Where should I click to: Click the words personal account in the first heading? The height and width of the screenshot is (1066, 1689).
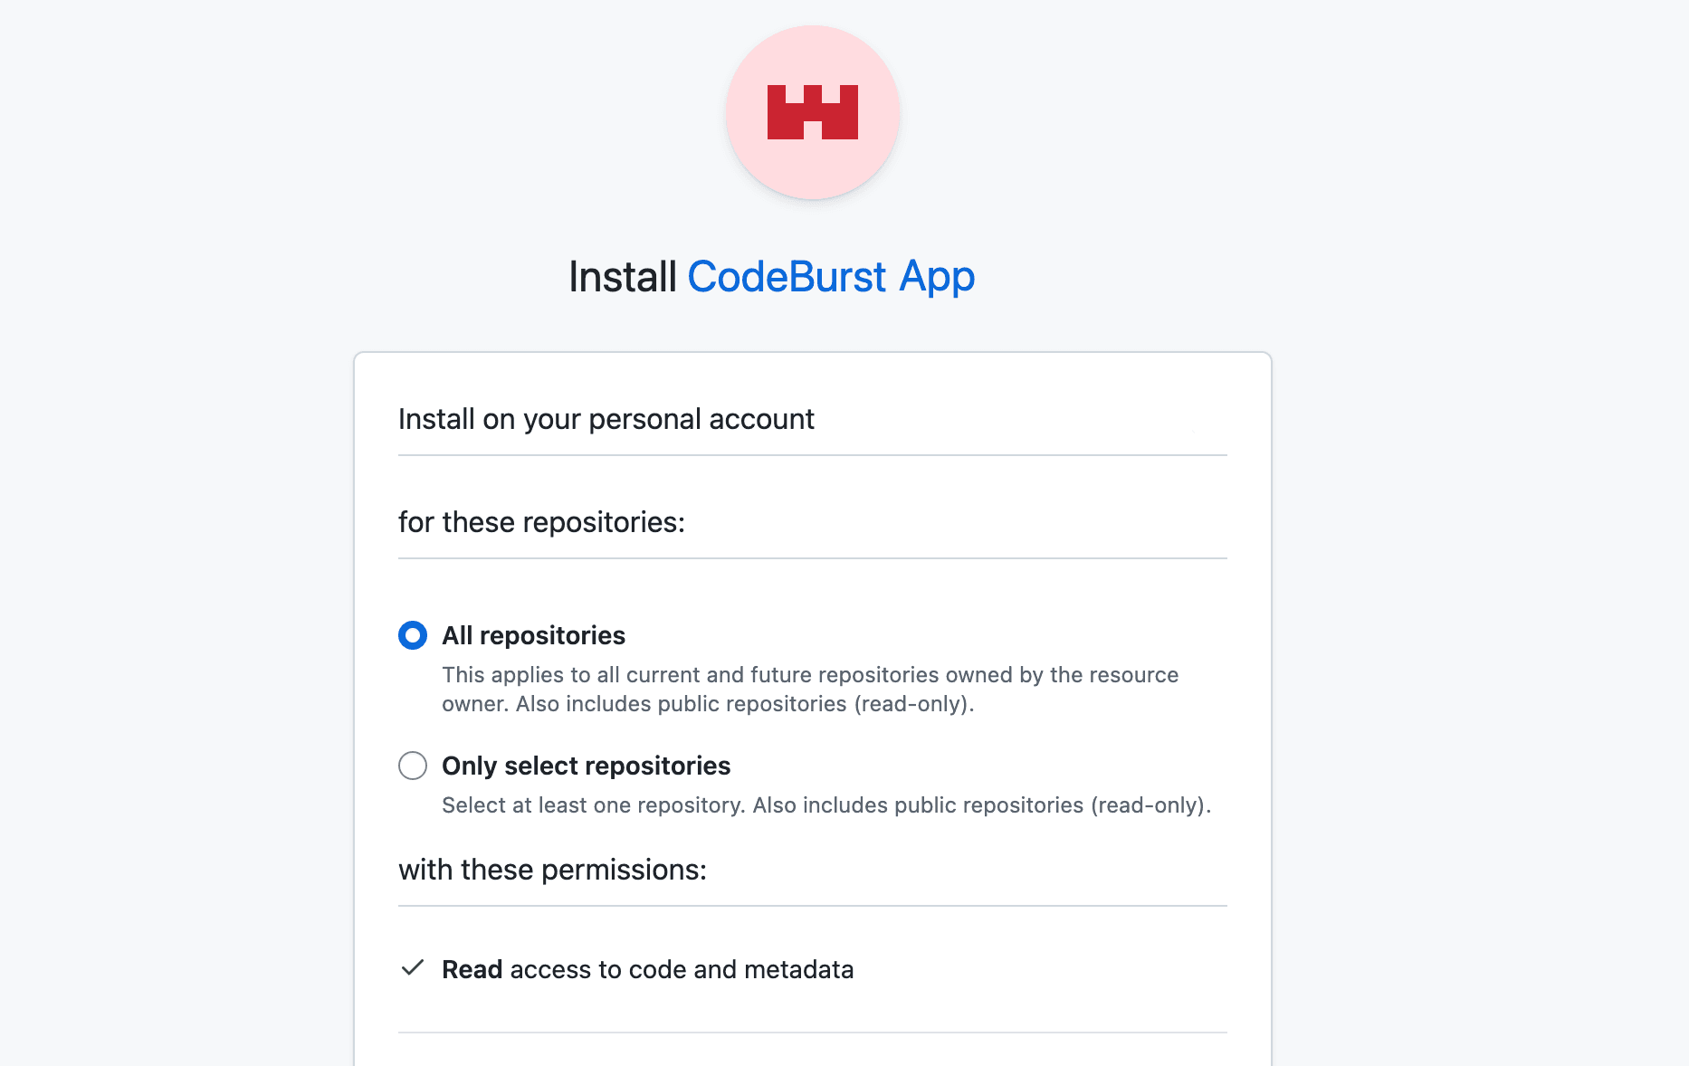point(701,419)
